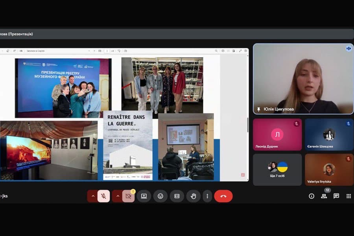Open the 'Ще 7 осіб' participants tile
Screen dimensions: 354x236
coord(277,170)
